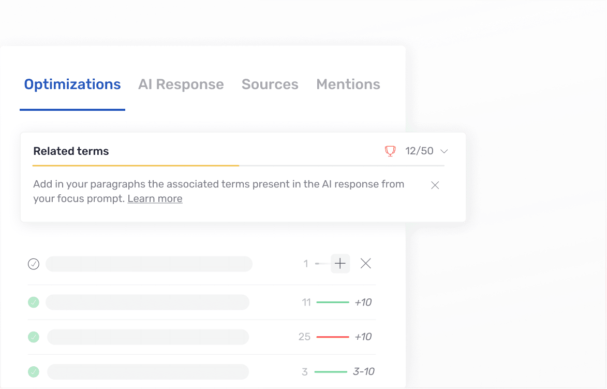Click the trophy score icon
The width and height of the screenshot is (607, 389).
pyautogui.click(x=390, y=151)
